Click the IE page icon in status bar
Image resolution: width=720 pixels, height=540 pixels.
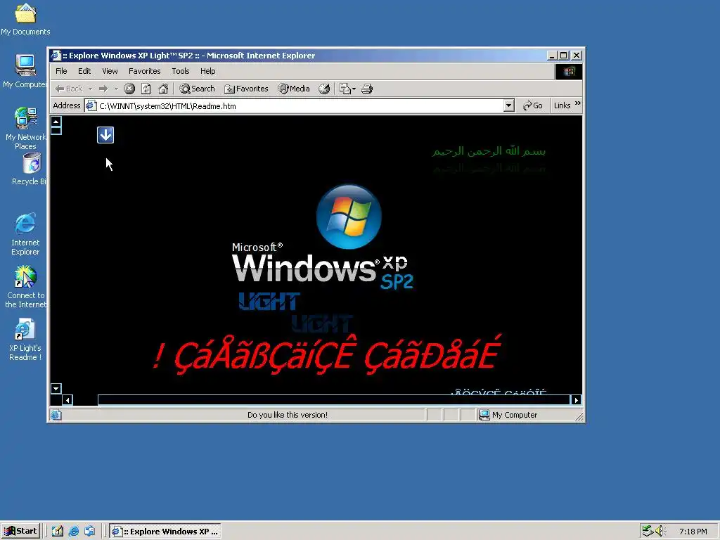tap(56, 415)
